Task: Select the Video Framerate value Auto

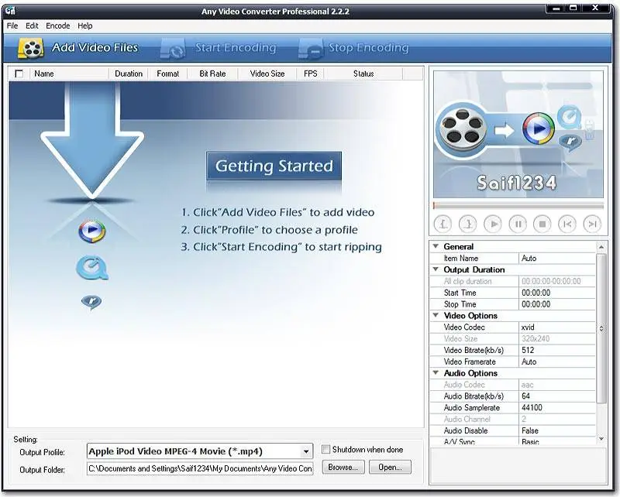Action: point(556,362)
